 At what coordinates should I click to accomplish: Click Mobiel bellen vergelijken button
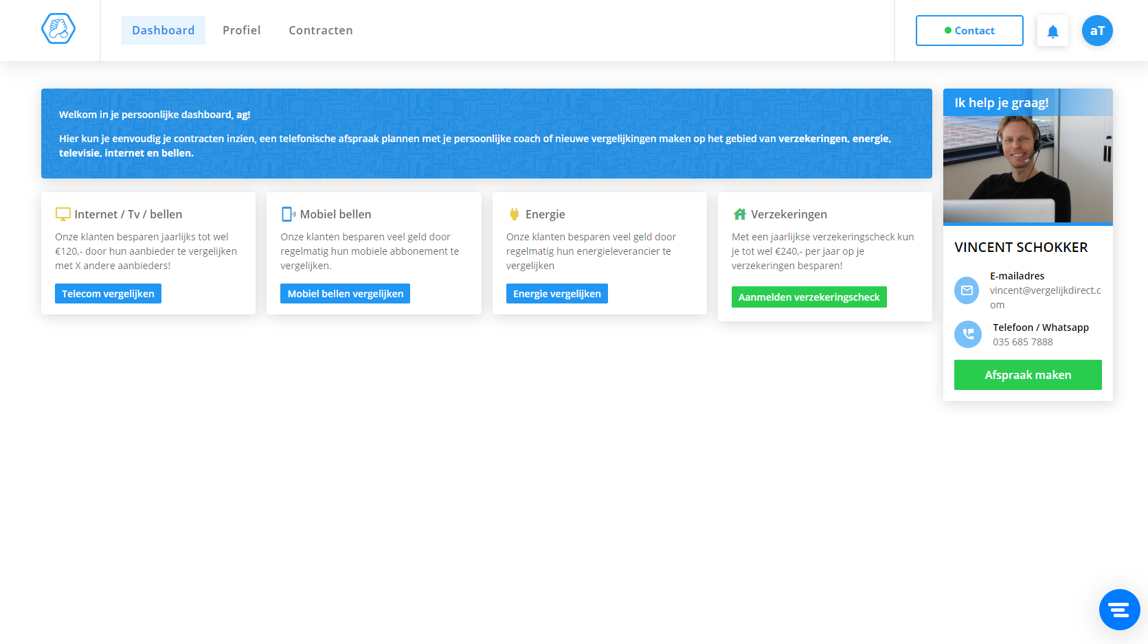(x=345, y=294)
